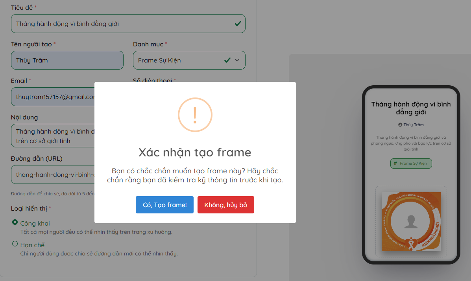Screen dimensions: 471x281
Task: Click the "Xác nhận tạo frame" dialog heading
Action: click(x=195, y=152)
